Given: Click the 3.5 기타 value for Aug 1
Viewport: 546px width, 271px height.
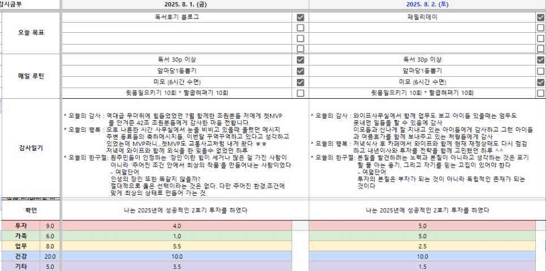Looking at the screenshot, I should 177,267.
